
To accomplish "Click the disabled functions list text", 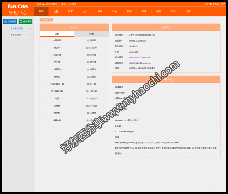I will tap(147, 143).
